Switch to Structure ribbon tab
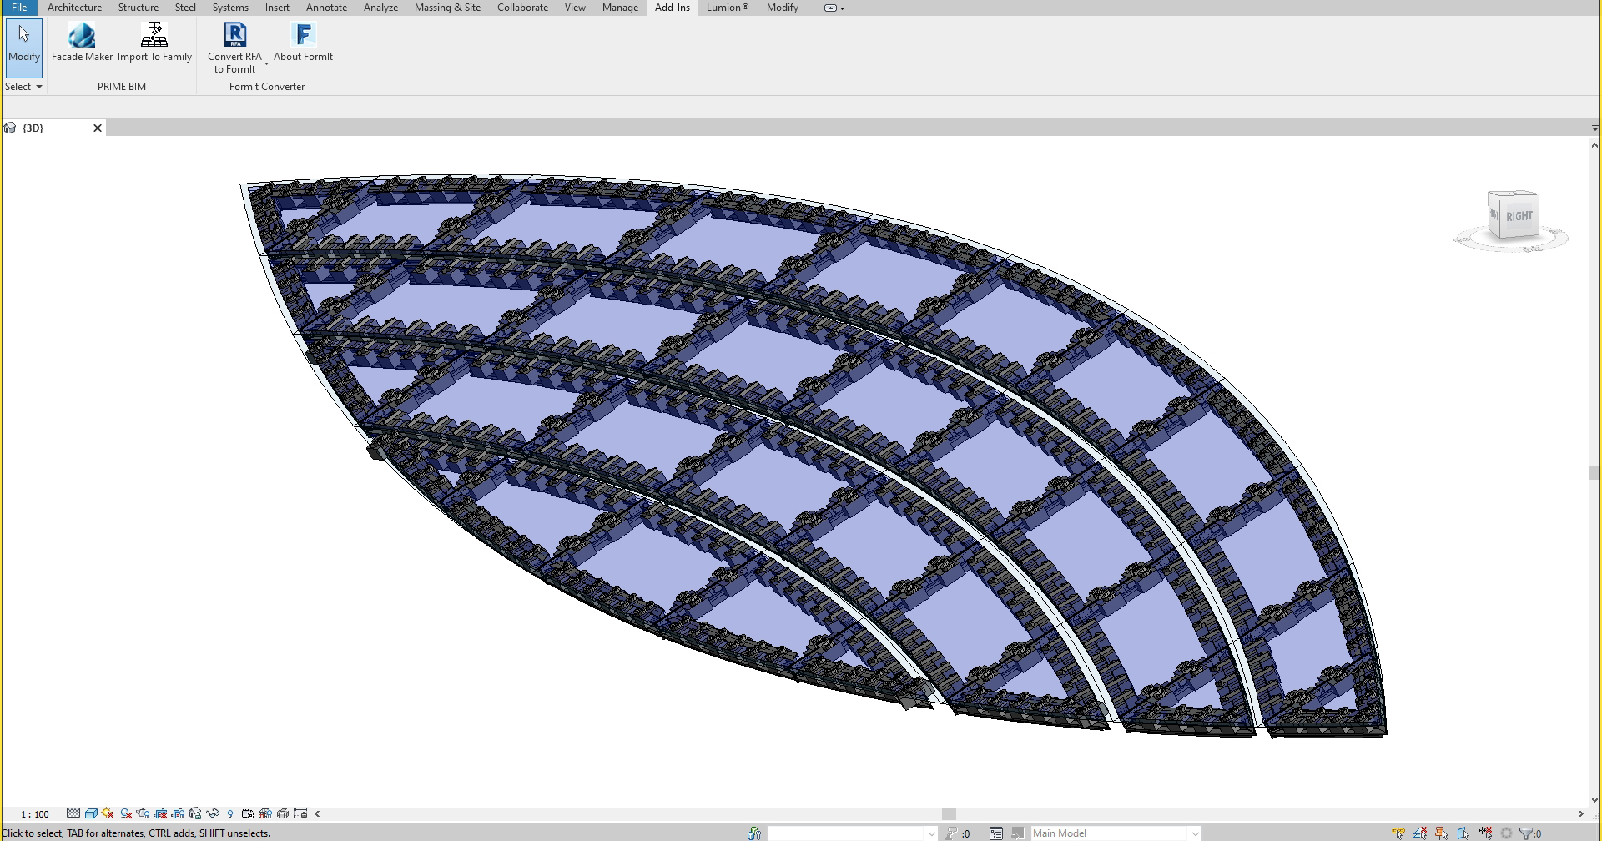The width and height of the screenshot is (1602, 841). (138, 8)
